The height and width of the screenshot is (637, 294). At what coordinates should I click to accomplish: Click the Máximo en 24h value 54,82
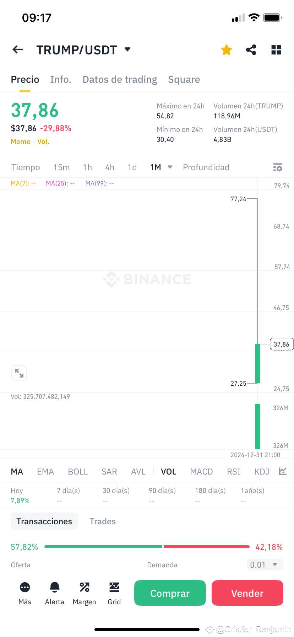pyautogui.click(x=165, y=116)
